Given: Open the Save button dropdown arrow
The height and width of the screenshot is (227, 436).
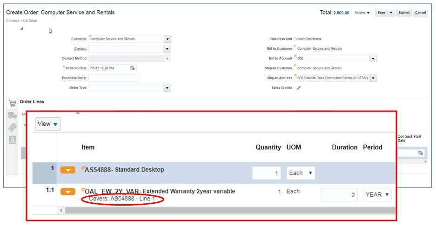Looking at the screenshot, I should tap(391, 13).
